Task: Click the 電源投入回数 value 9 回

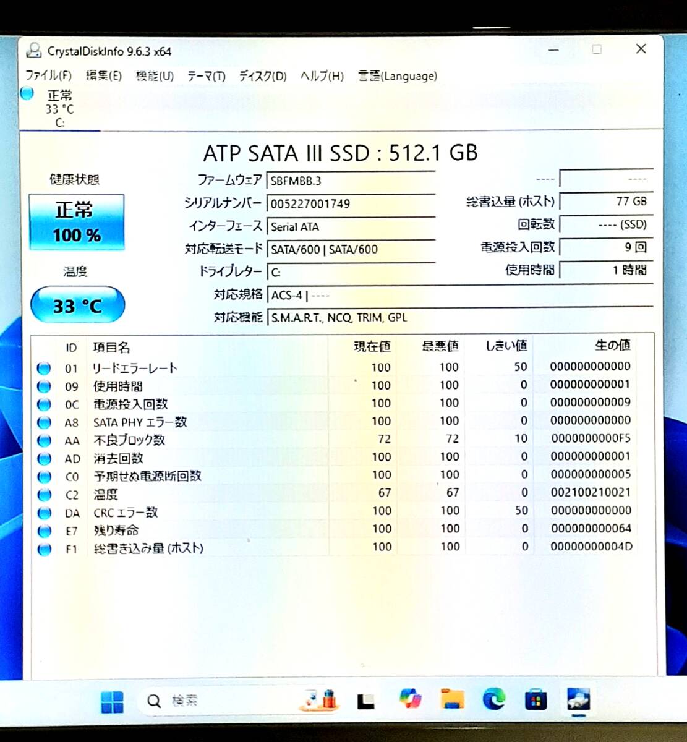Action: [606, 247]
